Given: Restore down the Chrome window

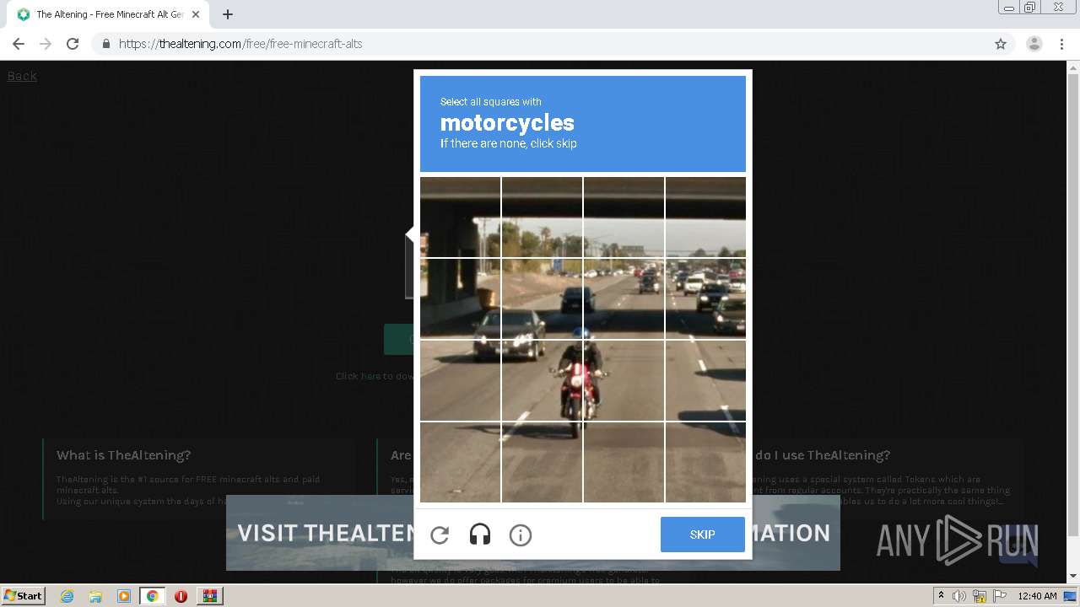Looking at the screenshot, I should point(1030,8).
